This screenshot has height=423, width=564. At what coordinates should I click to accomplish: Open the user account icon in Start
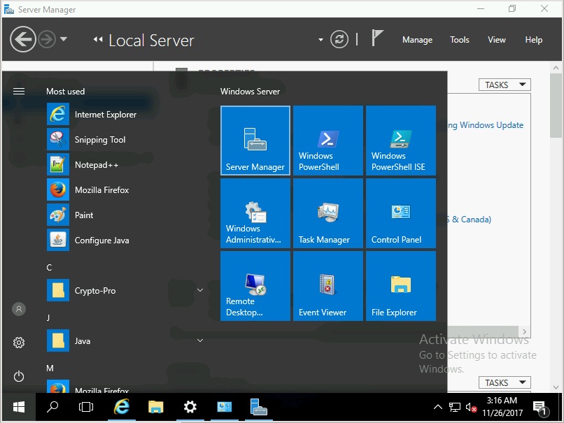(x=19, y=309)
